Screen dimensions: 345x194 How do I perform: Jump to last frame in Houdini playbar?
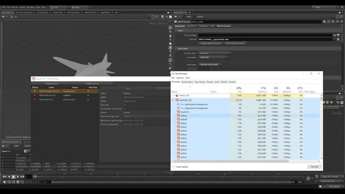point(22,177)
